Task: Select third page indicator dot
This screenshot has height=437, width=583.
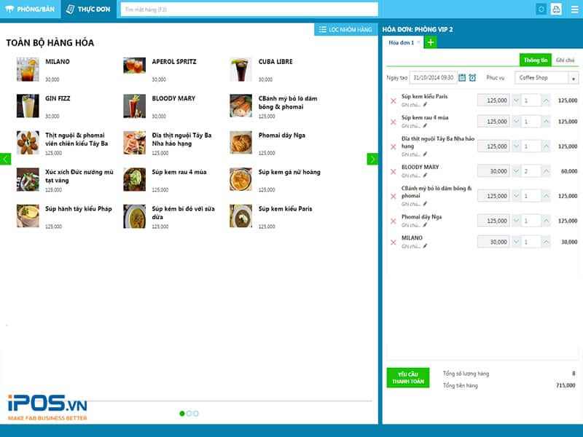Action: (x=197, y=414)
